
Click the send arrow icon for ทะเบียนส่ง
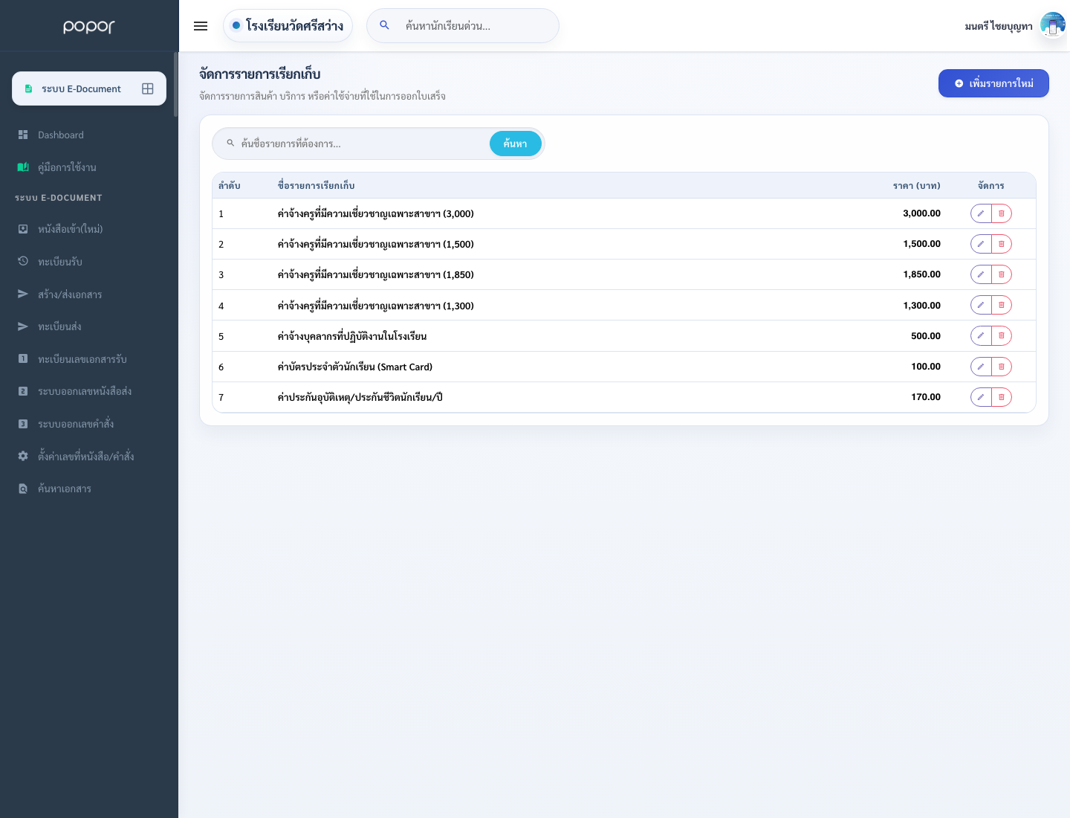coord(23,326)
